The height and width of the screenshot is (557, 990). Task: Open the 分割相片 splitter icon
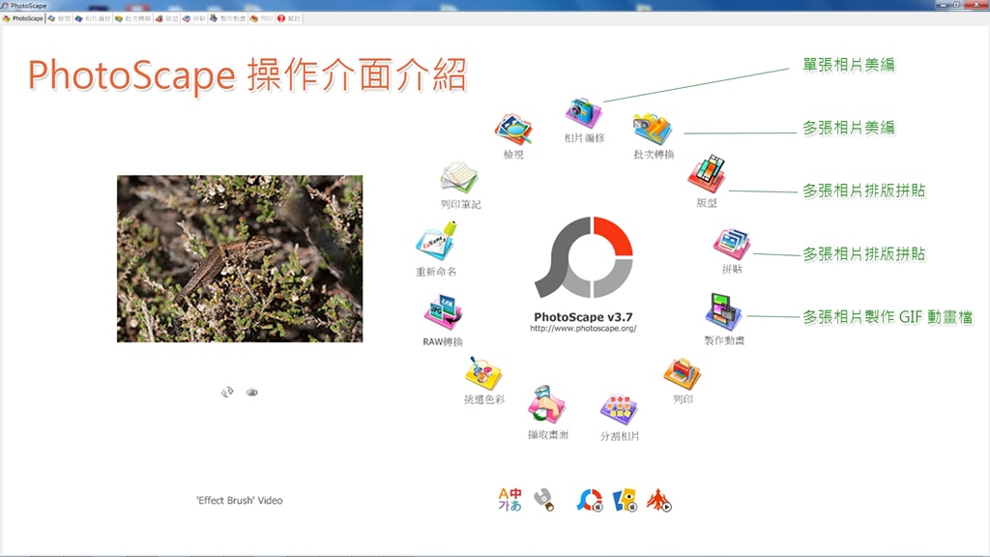[619, 410]
